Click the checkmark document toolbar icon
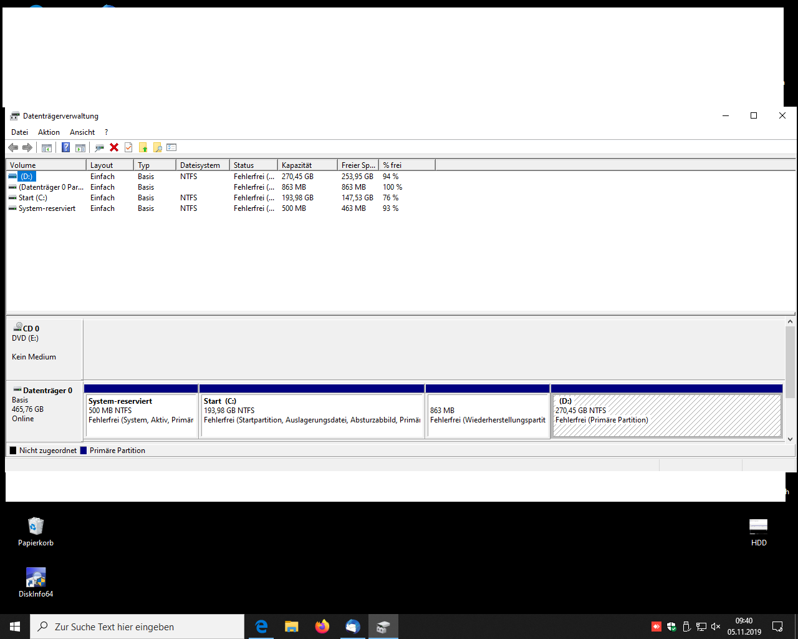 [x=128, y=148]
